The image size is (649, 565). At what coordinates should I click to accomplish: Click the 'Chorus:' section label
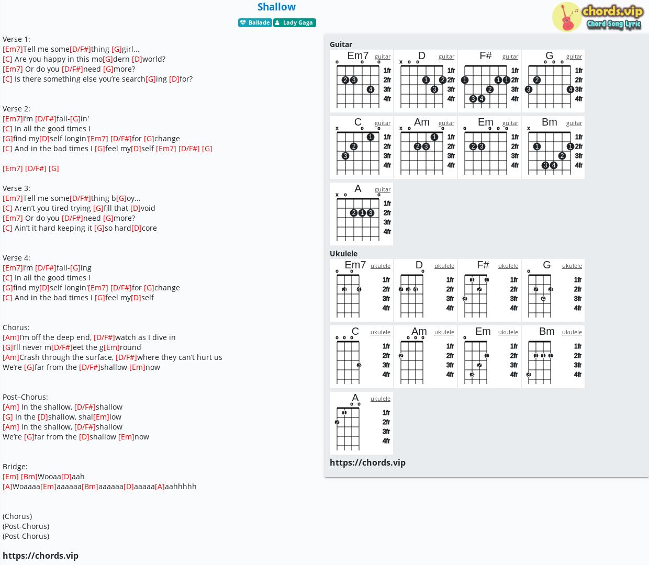coord(16,327)
